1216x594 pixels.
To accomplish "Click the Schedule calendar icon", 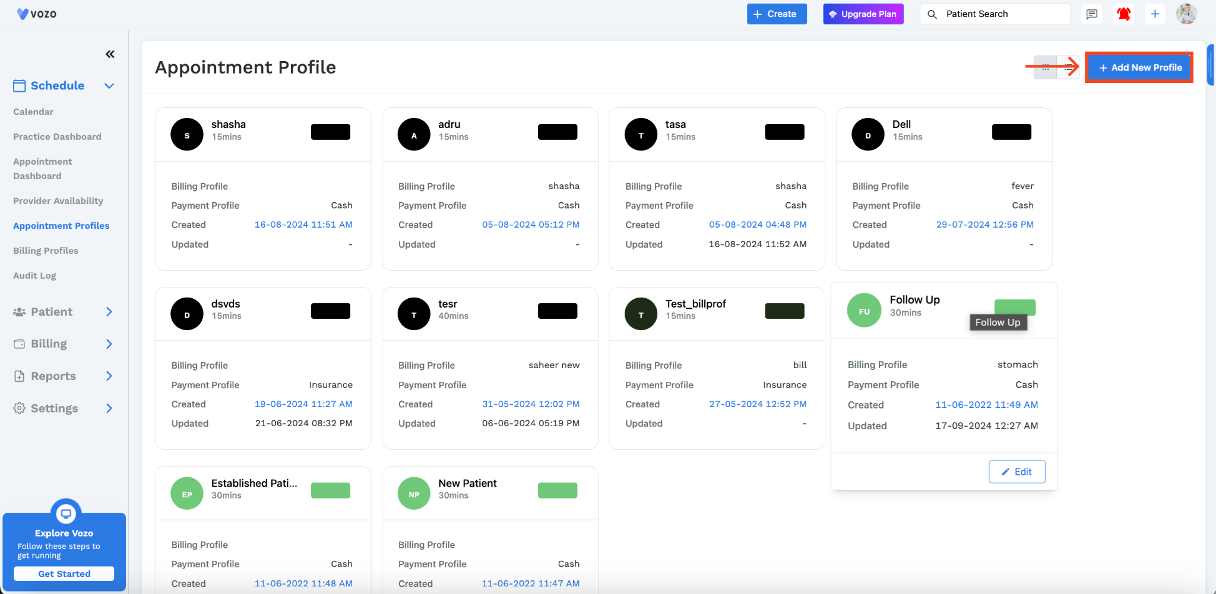I will [20, 86].
